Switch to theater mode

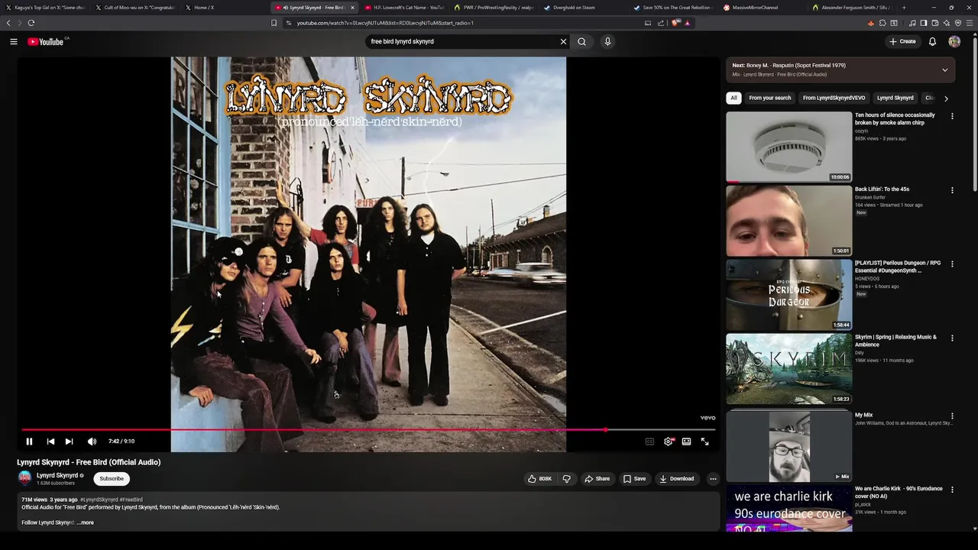(x=686, y=442)
